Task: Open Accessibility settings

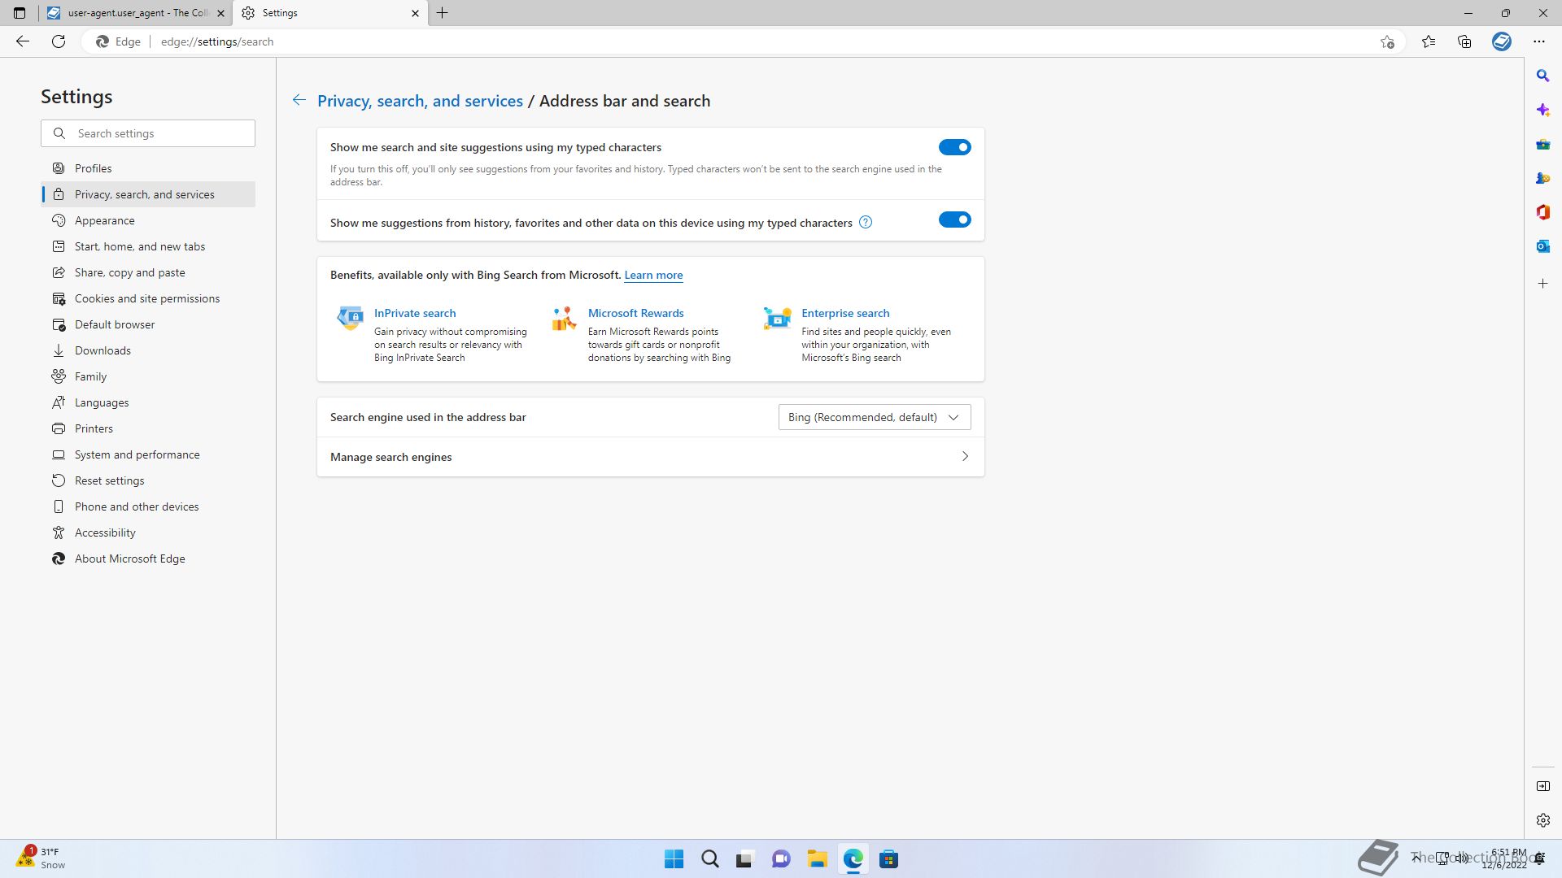Action: coord(148,532)
